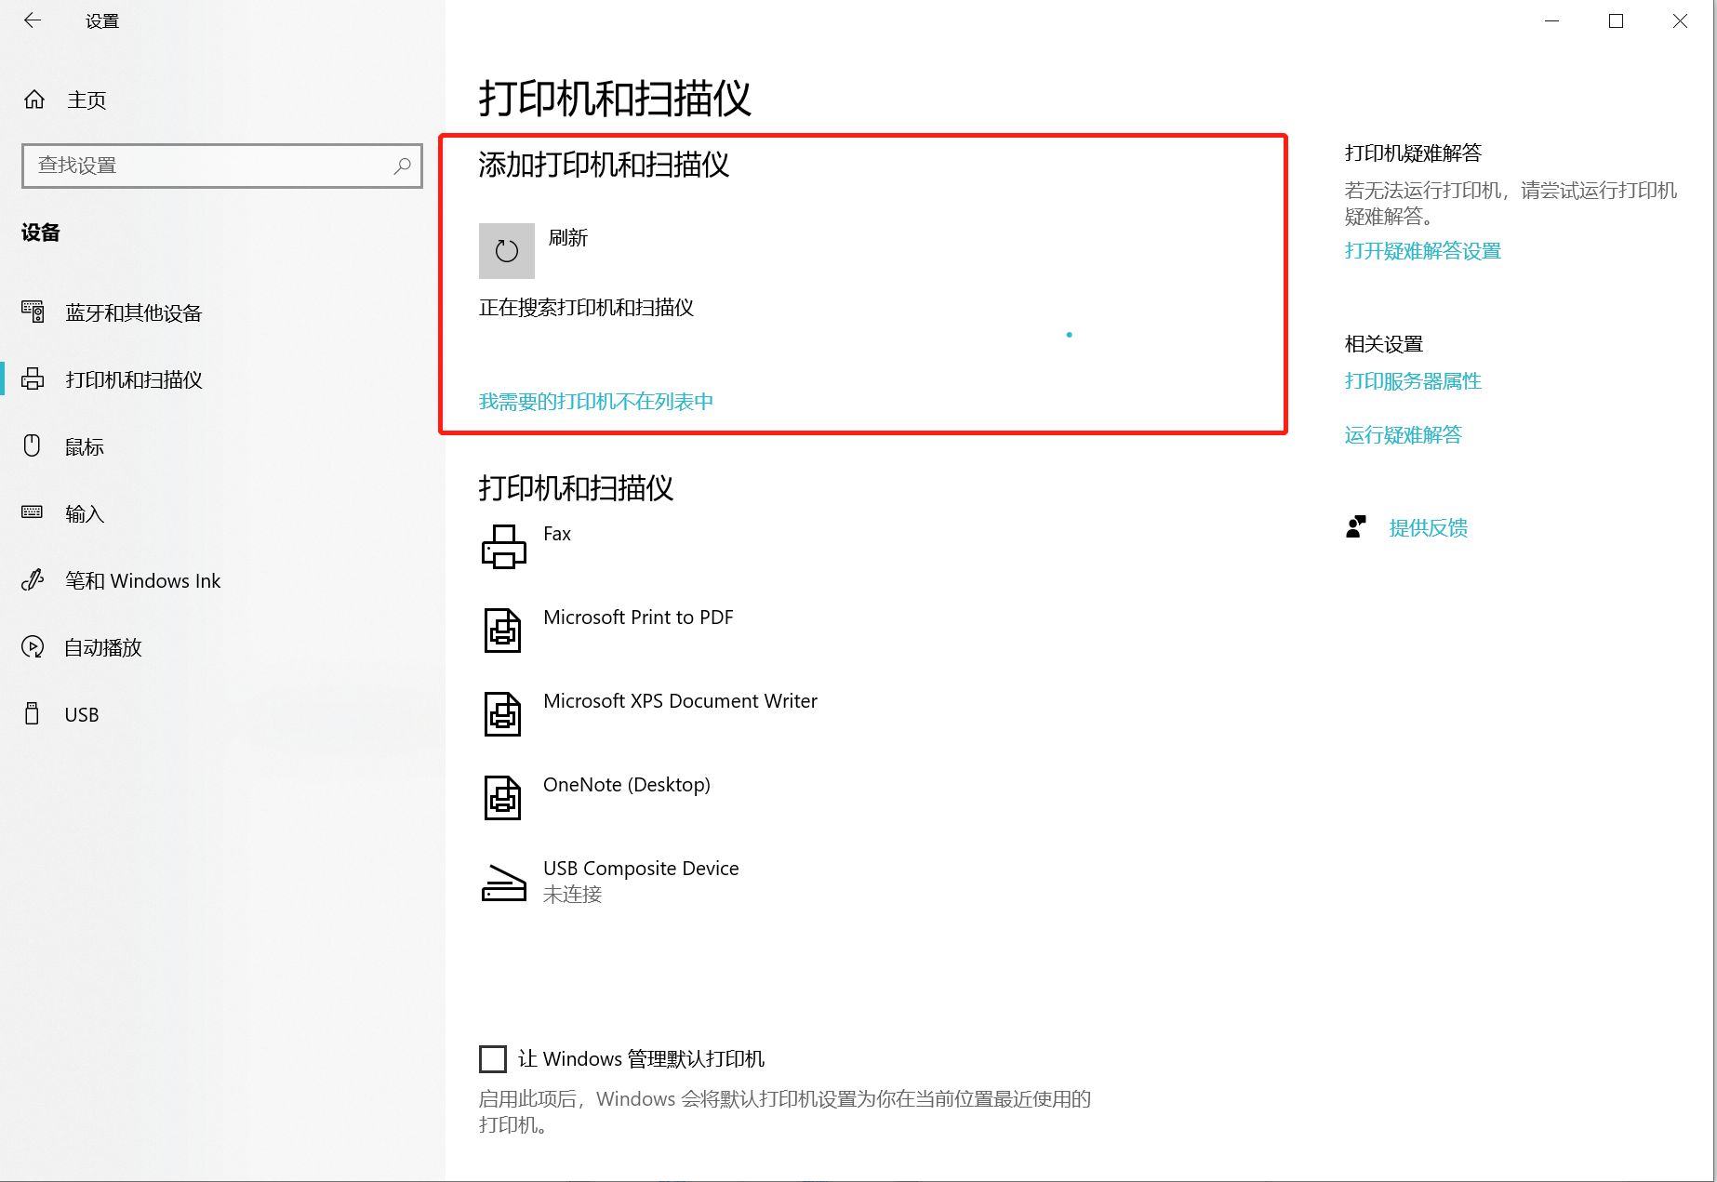Click 我需要的打印机不在列表中 link
The width and height of the screenshot is (1717, 1182).
pos(595,401)
